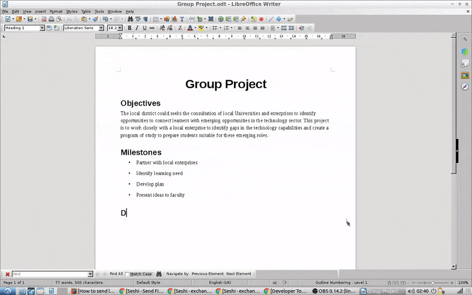This screenshot has height=295, width=472.
Task: Click Find All in the Find toolbar
Action: 115,274
